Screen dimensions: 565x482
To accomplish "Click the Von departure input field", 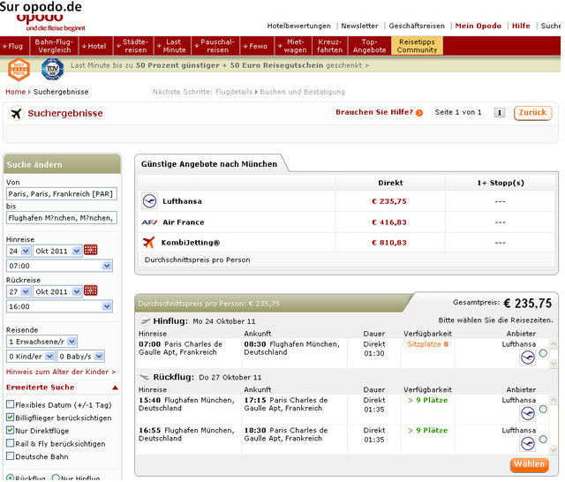I will point(59,194).
